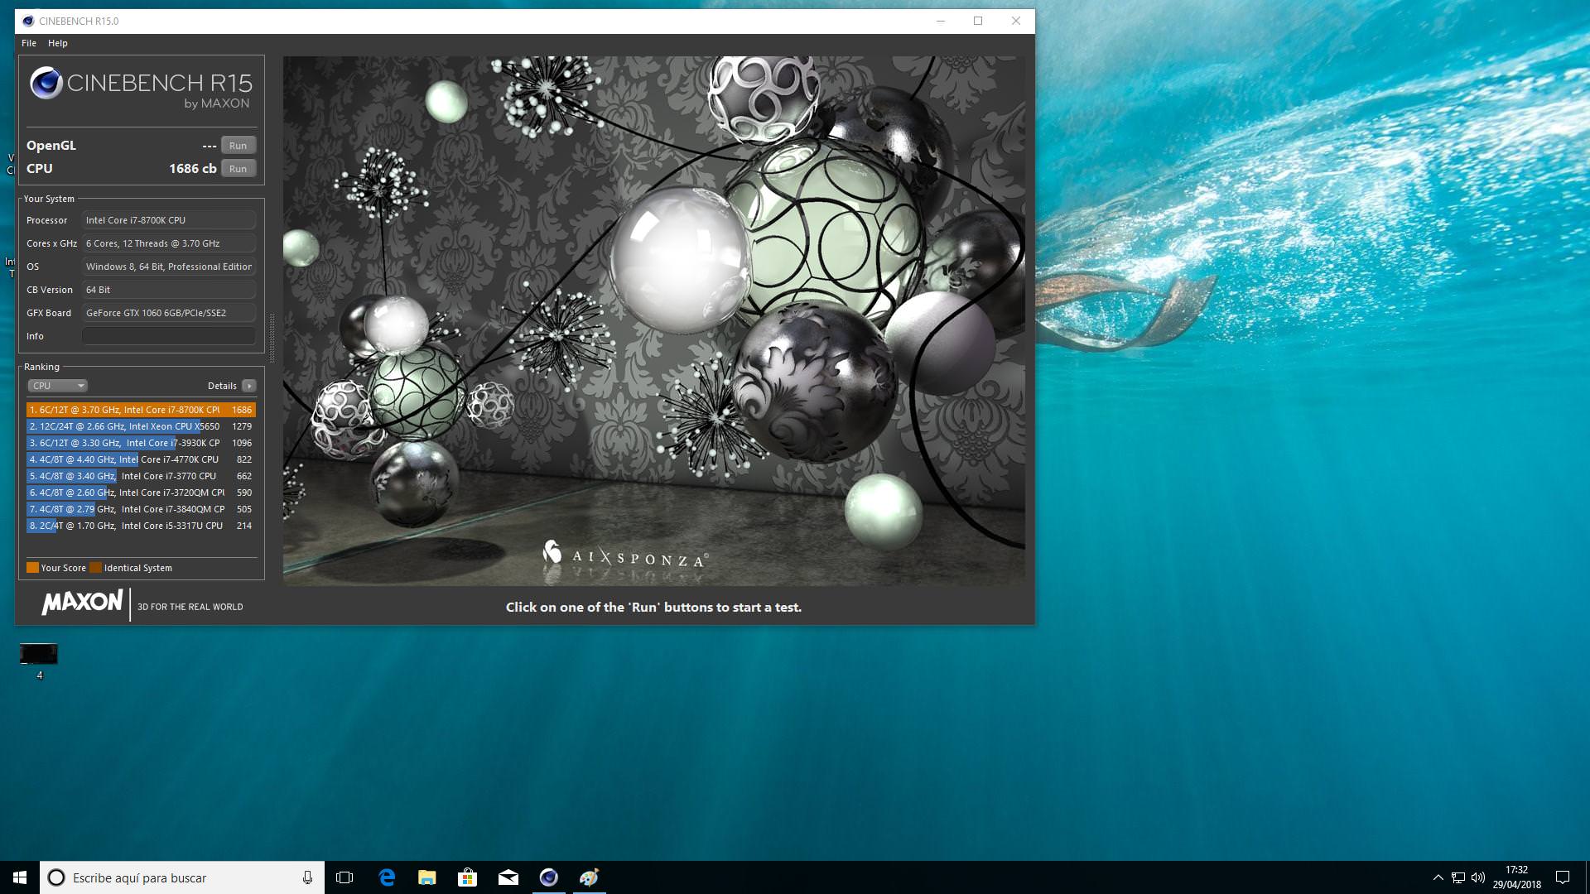1590x894 pixels.
Task: Open the Task View icon
Action: coord(344,877)
